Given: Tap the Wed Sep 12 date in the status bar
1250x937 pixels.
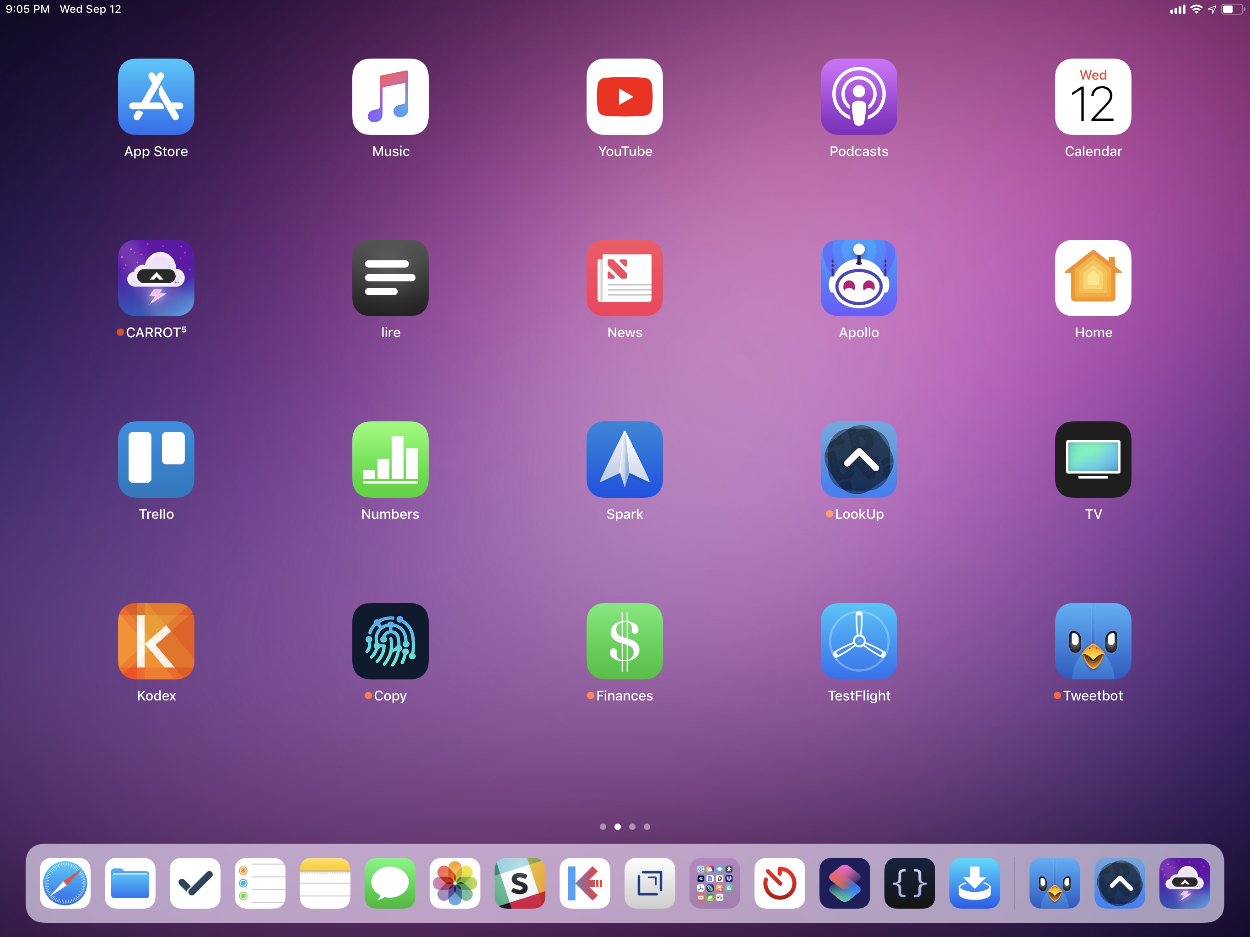Looking at the screenshot, I should click(91, 9).
